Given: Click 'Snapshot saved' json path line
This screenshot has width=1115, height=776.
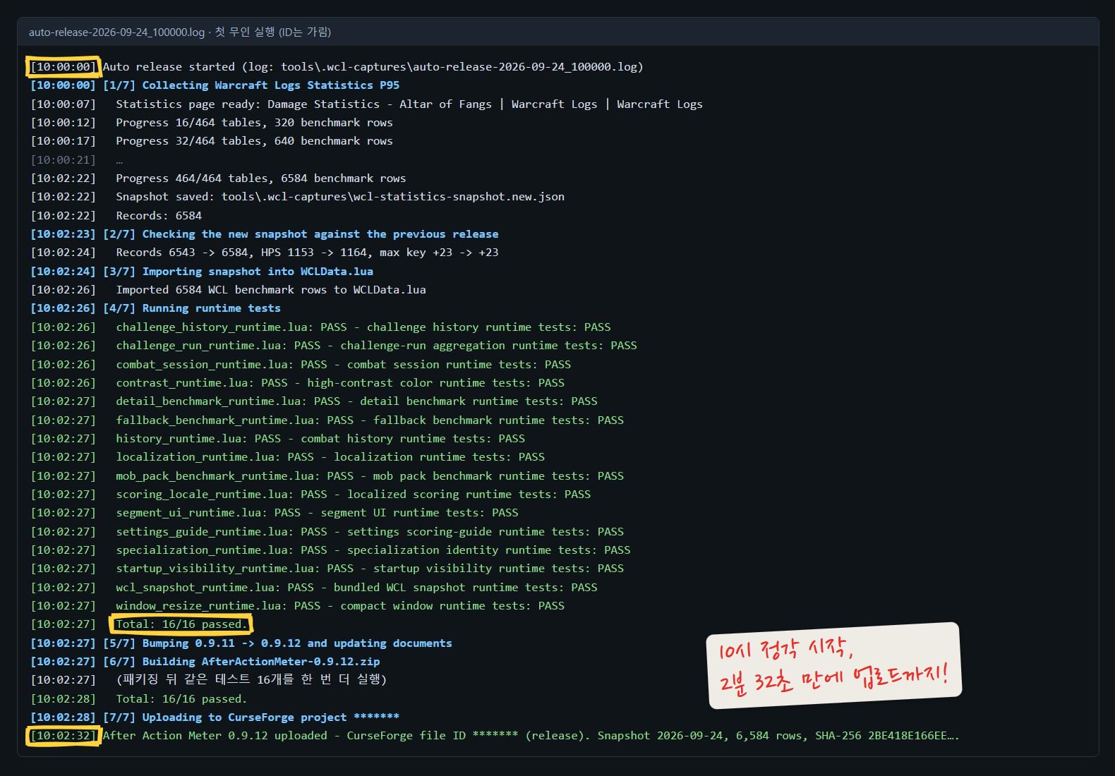Looking at the screenshot, I should coord(297,197).
